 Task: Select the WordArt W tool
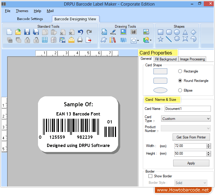tap(123, 40)
